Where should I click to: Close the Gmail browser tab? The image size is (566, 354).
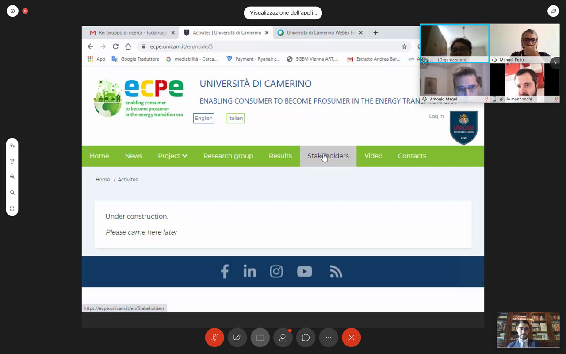(x=173, y=33)
